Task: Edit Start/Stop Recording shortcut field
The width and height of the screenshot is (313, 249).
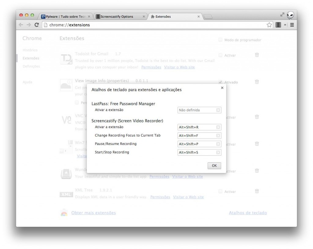Action: pyautogui.click(x=199, y=152)
